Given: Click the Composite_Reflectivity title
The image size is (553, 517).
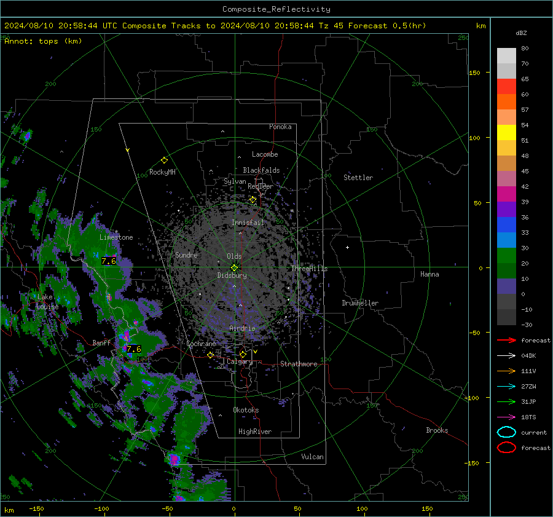Looking at the screenshot, I should click(x=276, y=9).
